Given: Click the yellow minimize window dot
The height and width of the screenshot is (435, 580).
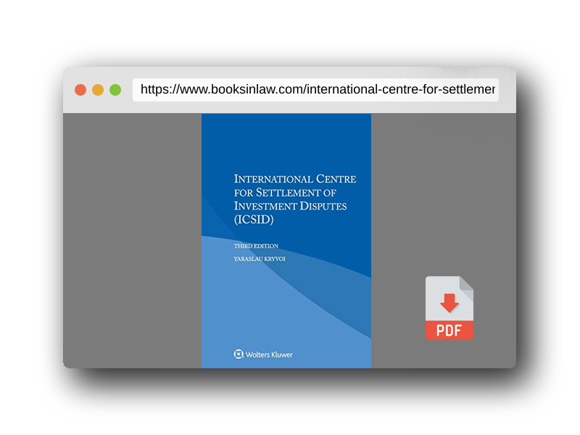Looking at the screenshot, I should pos(98,90).
